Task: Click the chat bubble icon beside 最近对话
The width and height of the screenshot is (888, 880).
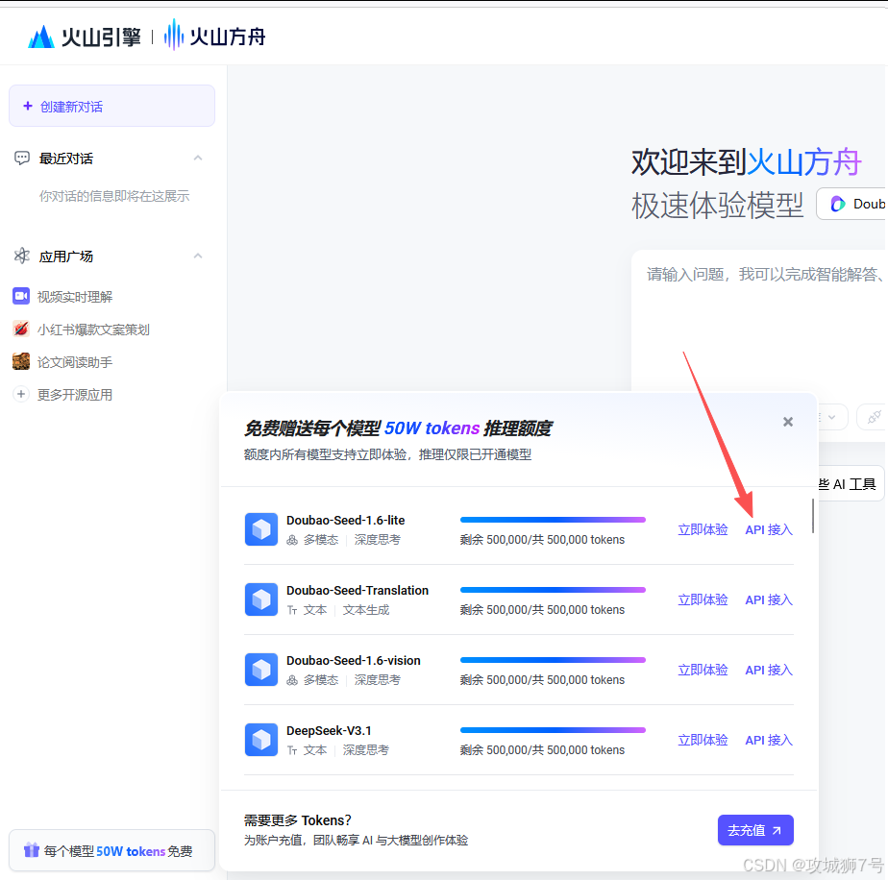Action: [x=21, y=158]
